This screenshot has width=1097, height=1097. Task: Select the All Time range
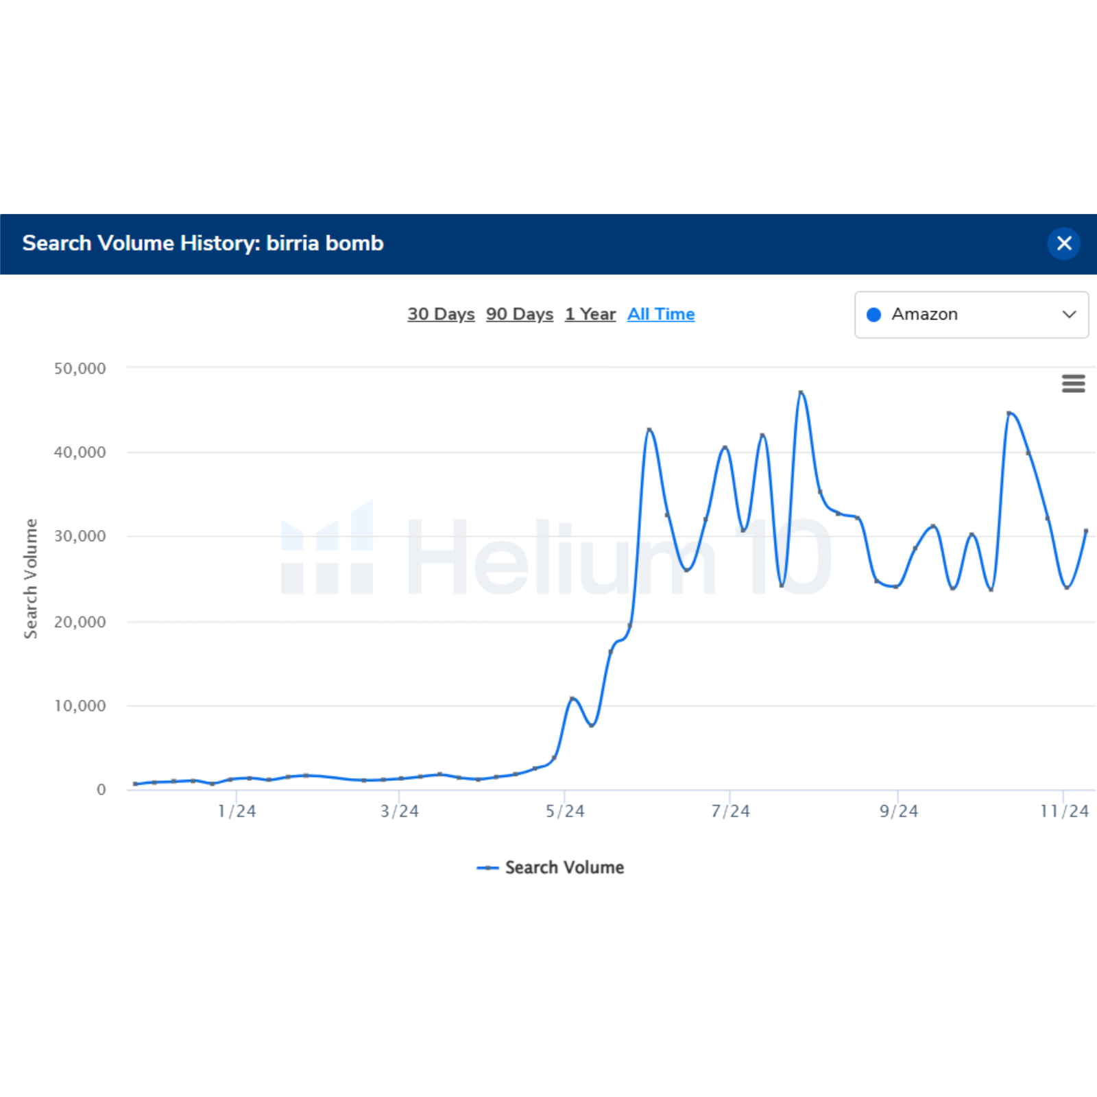[661, 314]
